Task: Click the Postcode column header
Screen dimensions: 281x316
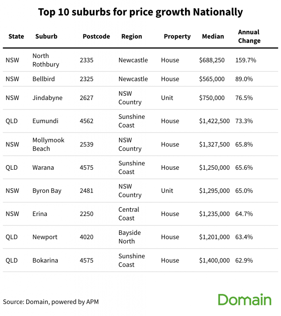Action: click(96, 36)
